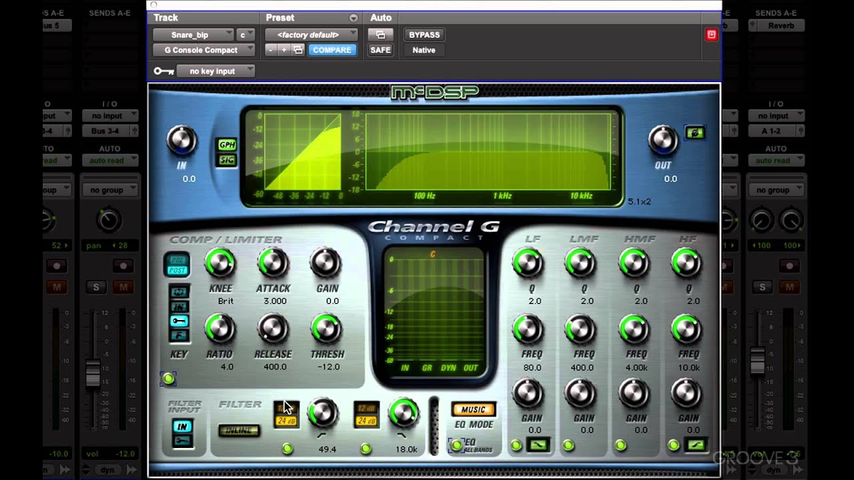Toggle the compressor enable LED under KEY

168,379
